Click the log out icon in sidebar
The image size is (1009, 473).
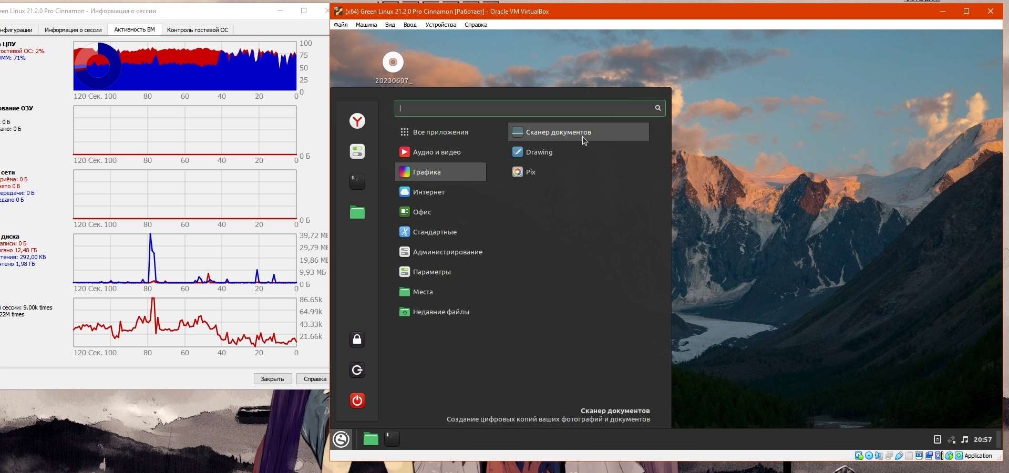click(357, 370)
